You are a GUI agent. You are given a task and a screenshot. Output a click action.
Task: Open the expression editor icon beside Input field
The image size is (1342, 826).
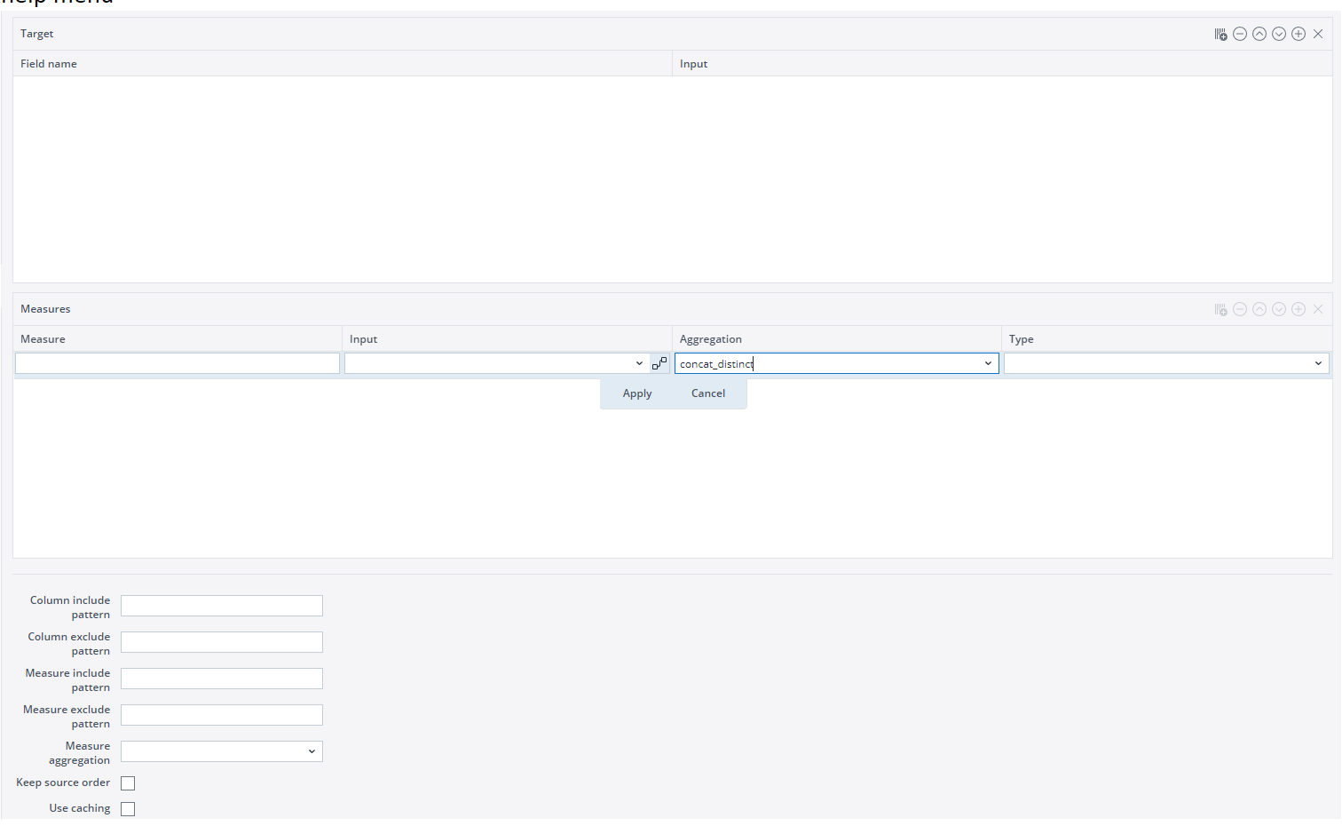tap(659, 363)
